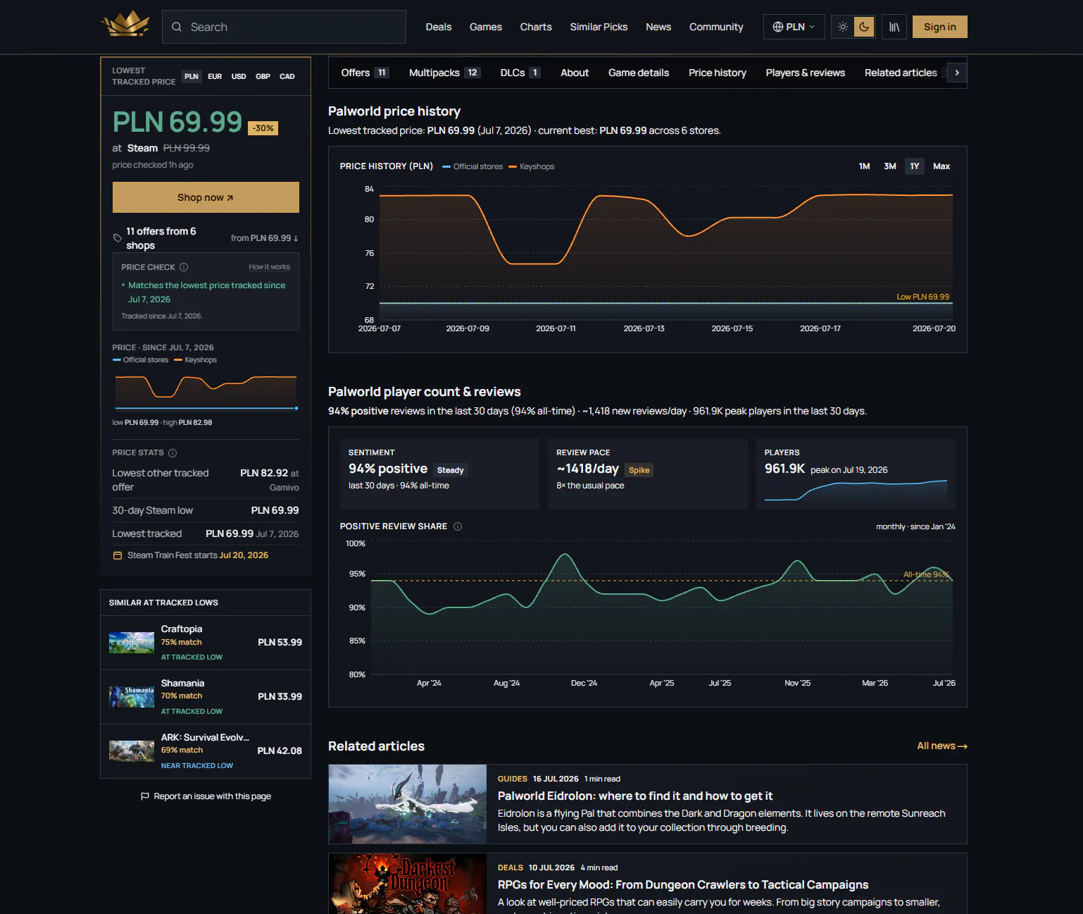1083x914 pixels.
Task: Click the 'Low PLN 69.99' chart label
Action: (x=922, y=297)
